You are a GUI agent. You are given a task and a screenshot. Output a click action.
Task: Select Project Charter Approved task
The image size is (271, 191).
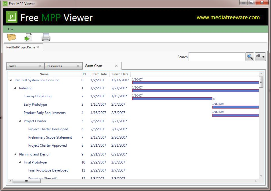pos(47,145)
